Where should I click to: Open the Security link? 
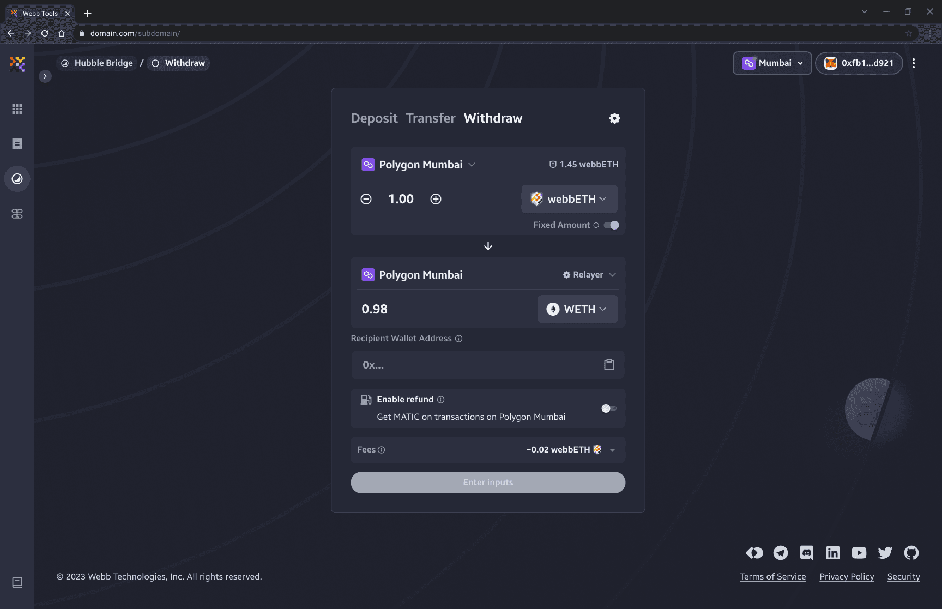pyautogui.click(x=903, y=577)
